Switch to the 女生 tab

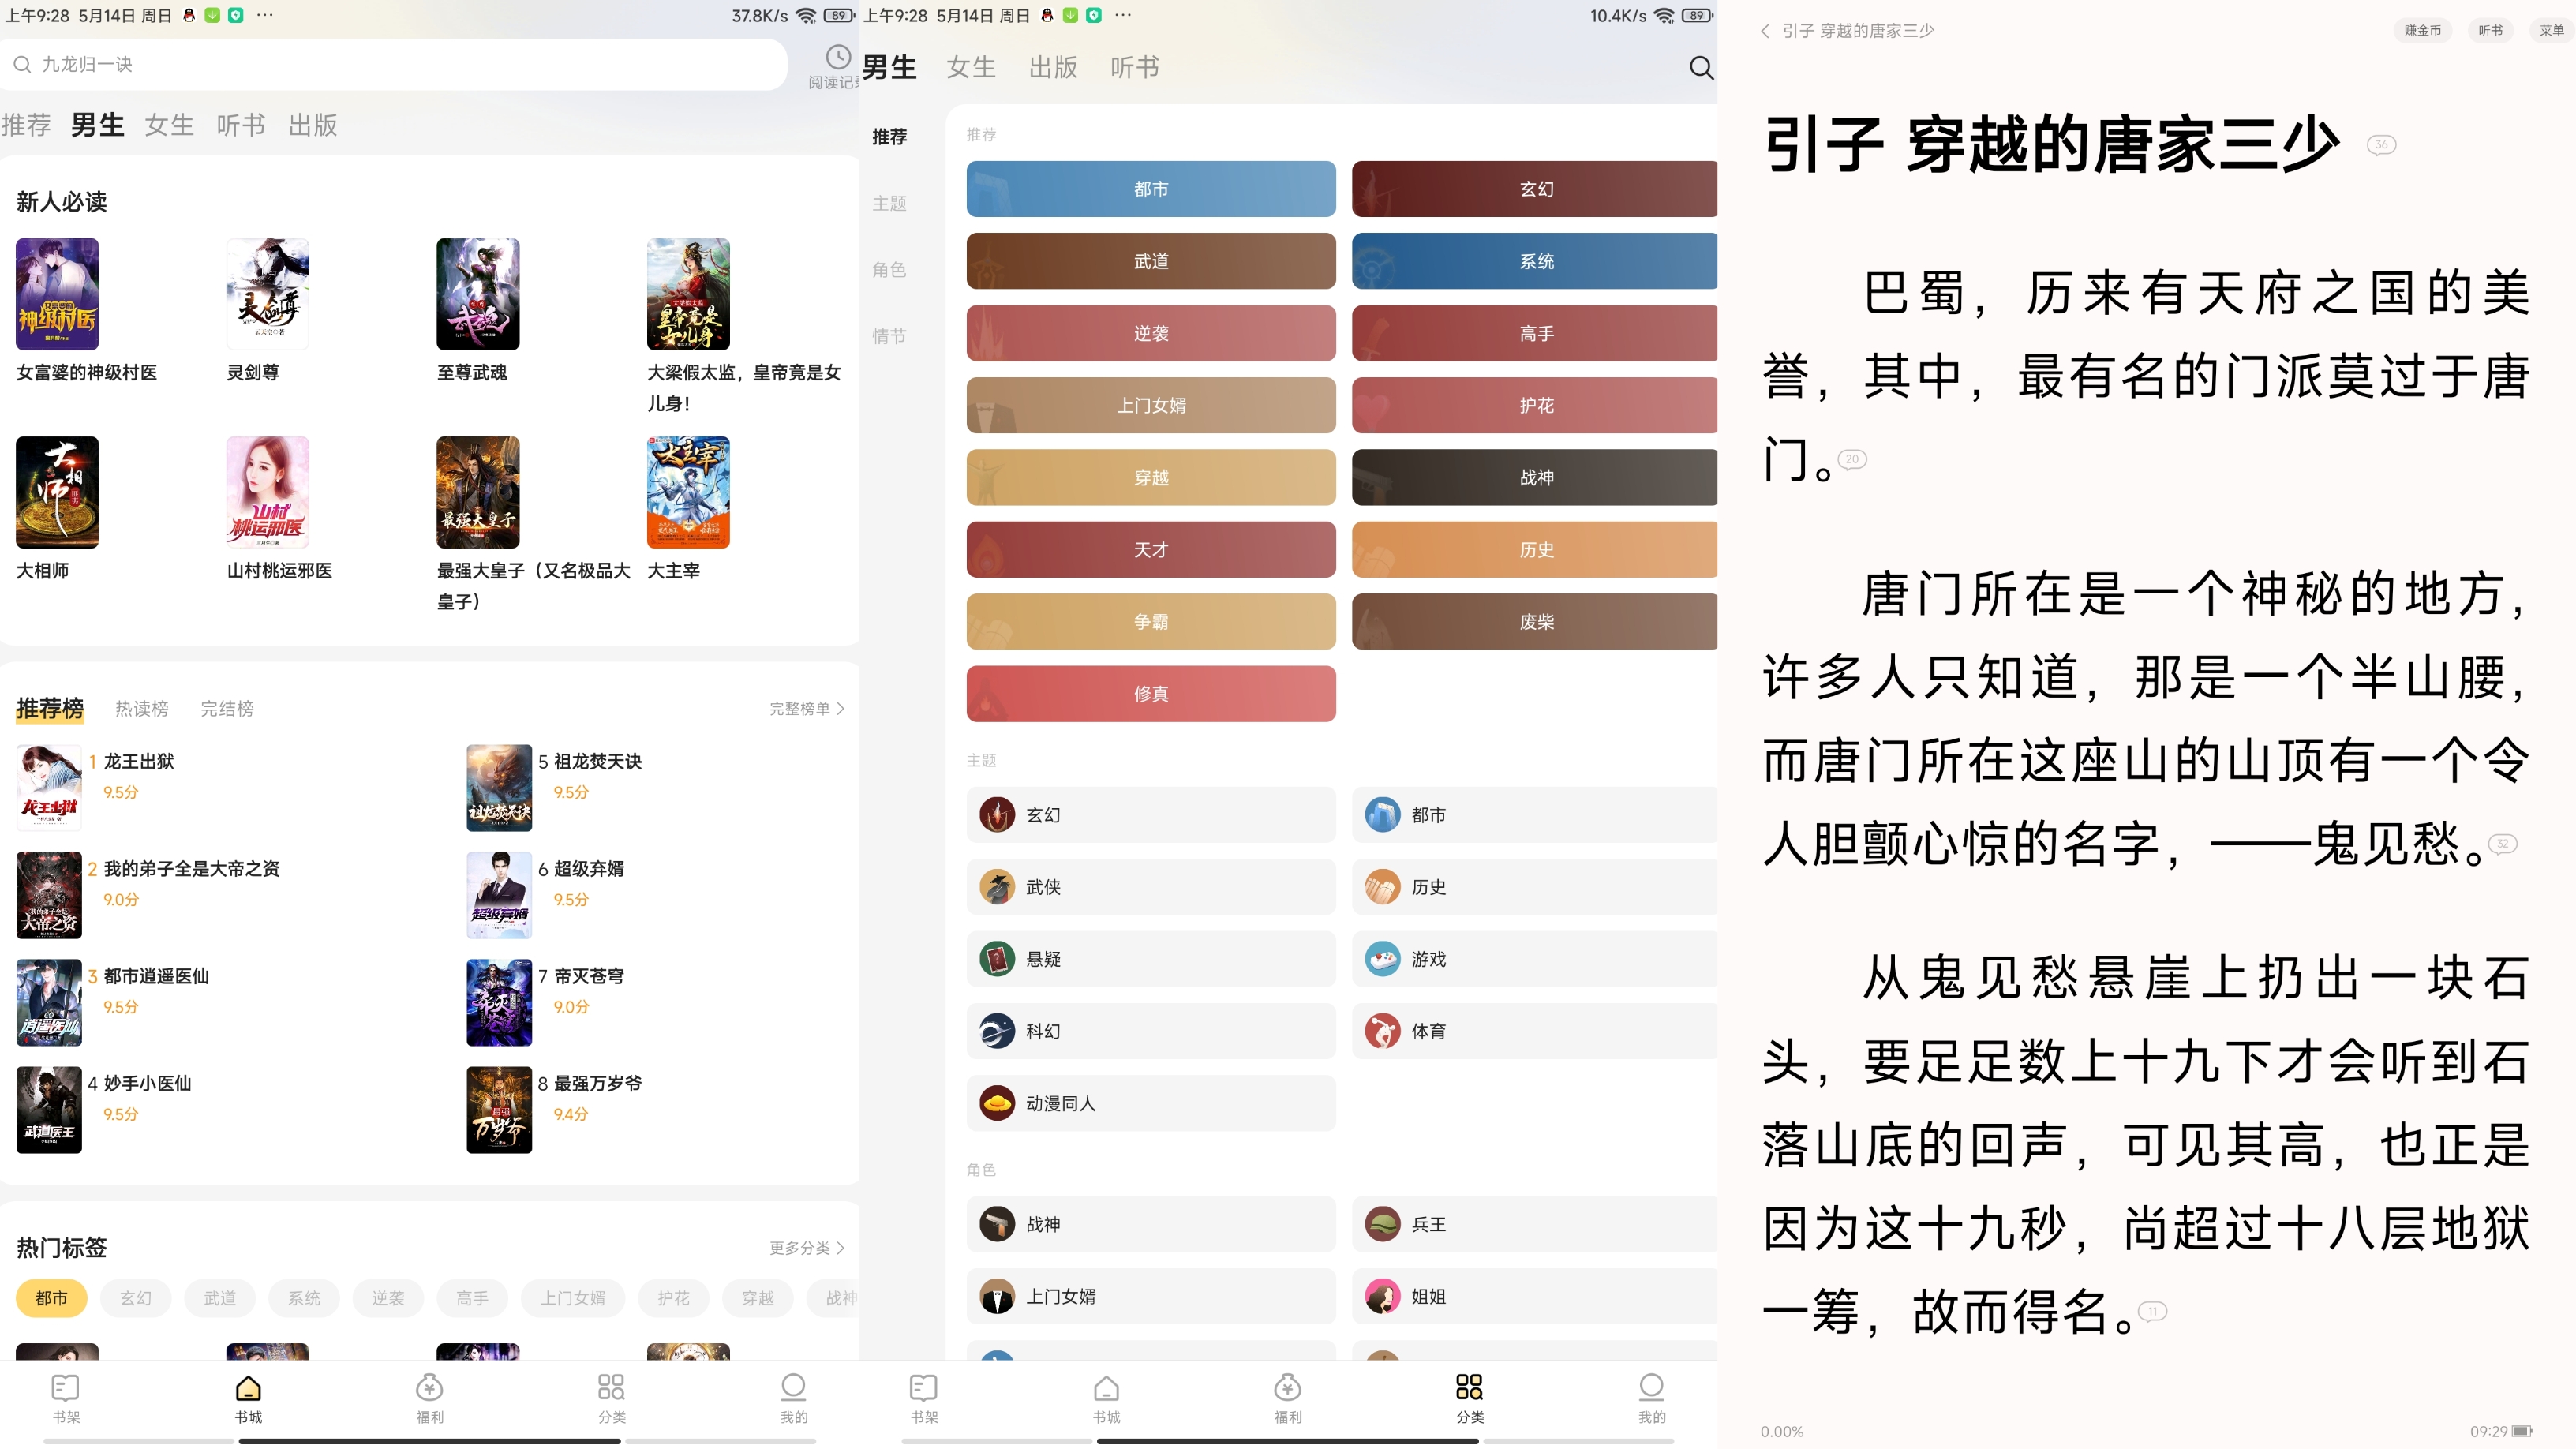point(168,125)
